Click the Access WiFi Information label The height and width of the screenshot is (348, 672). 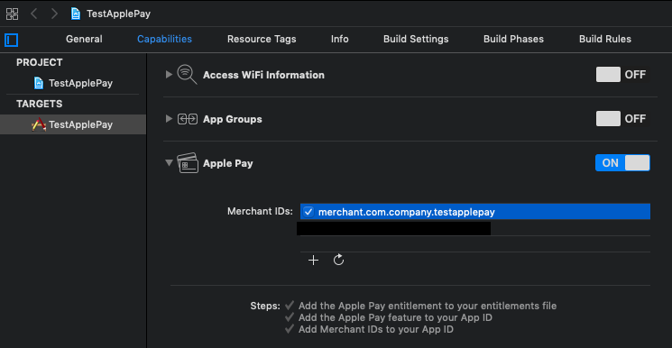point(263,75)
